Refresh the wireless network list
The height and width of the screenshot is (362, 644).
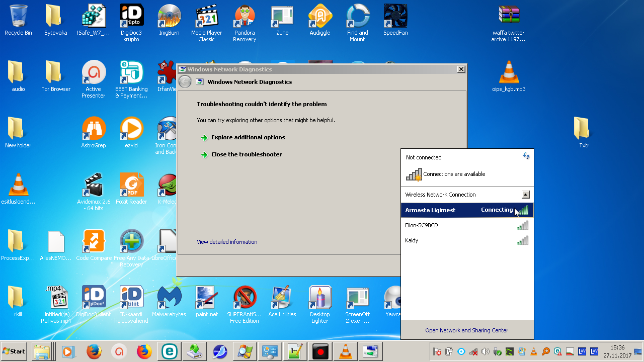tap(526, 156)
